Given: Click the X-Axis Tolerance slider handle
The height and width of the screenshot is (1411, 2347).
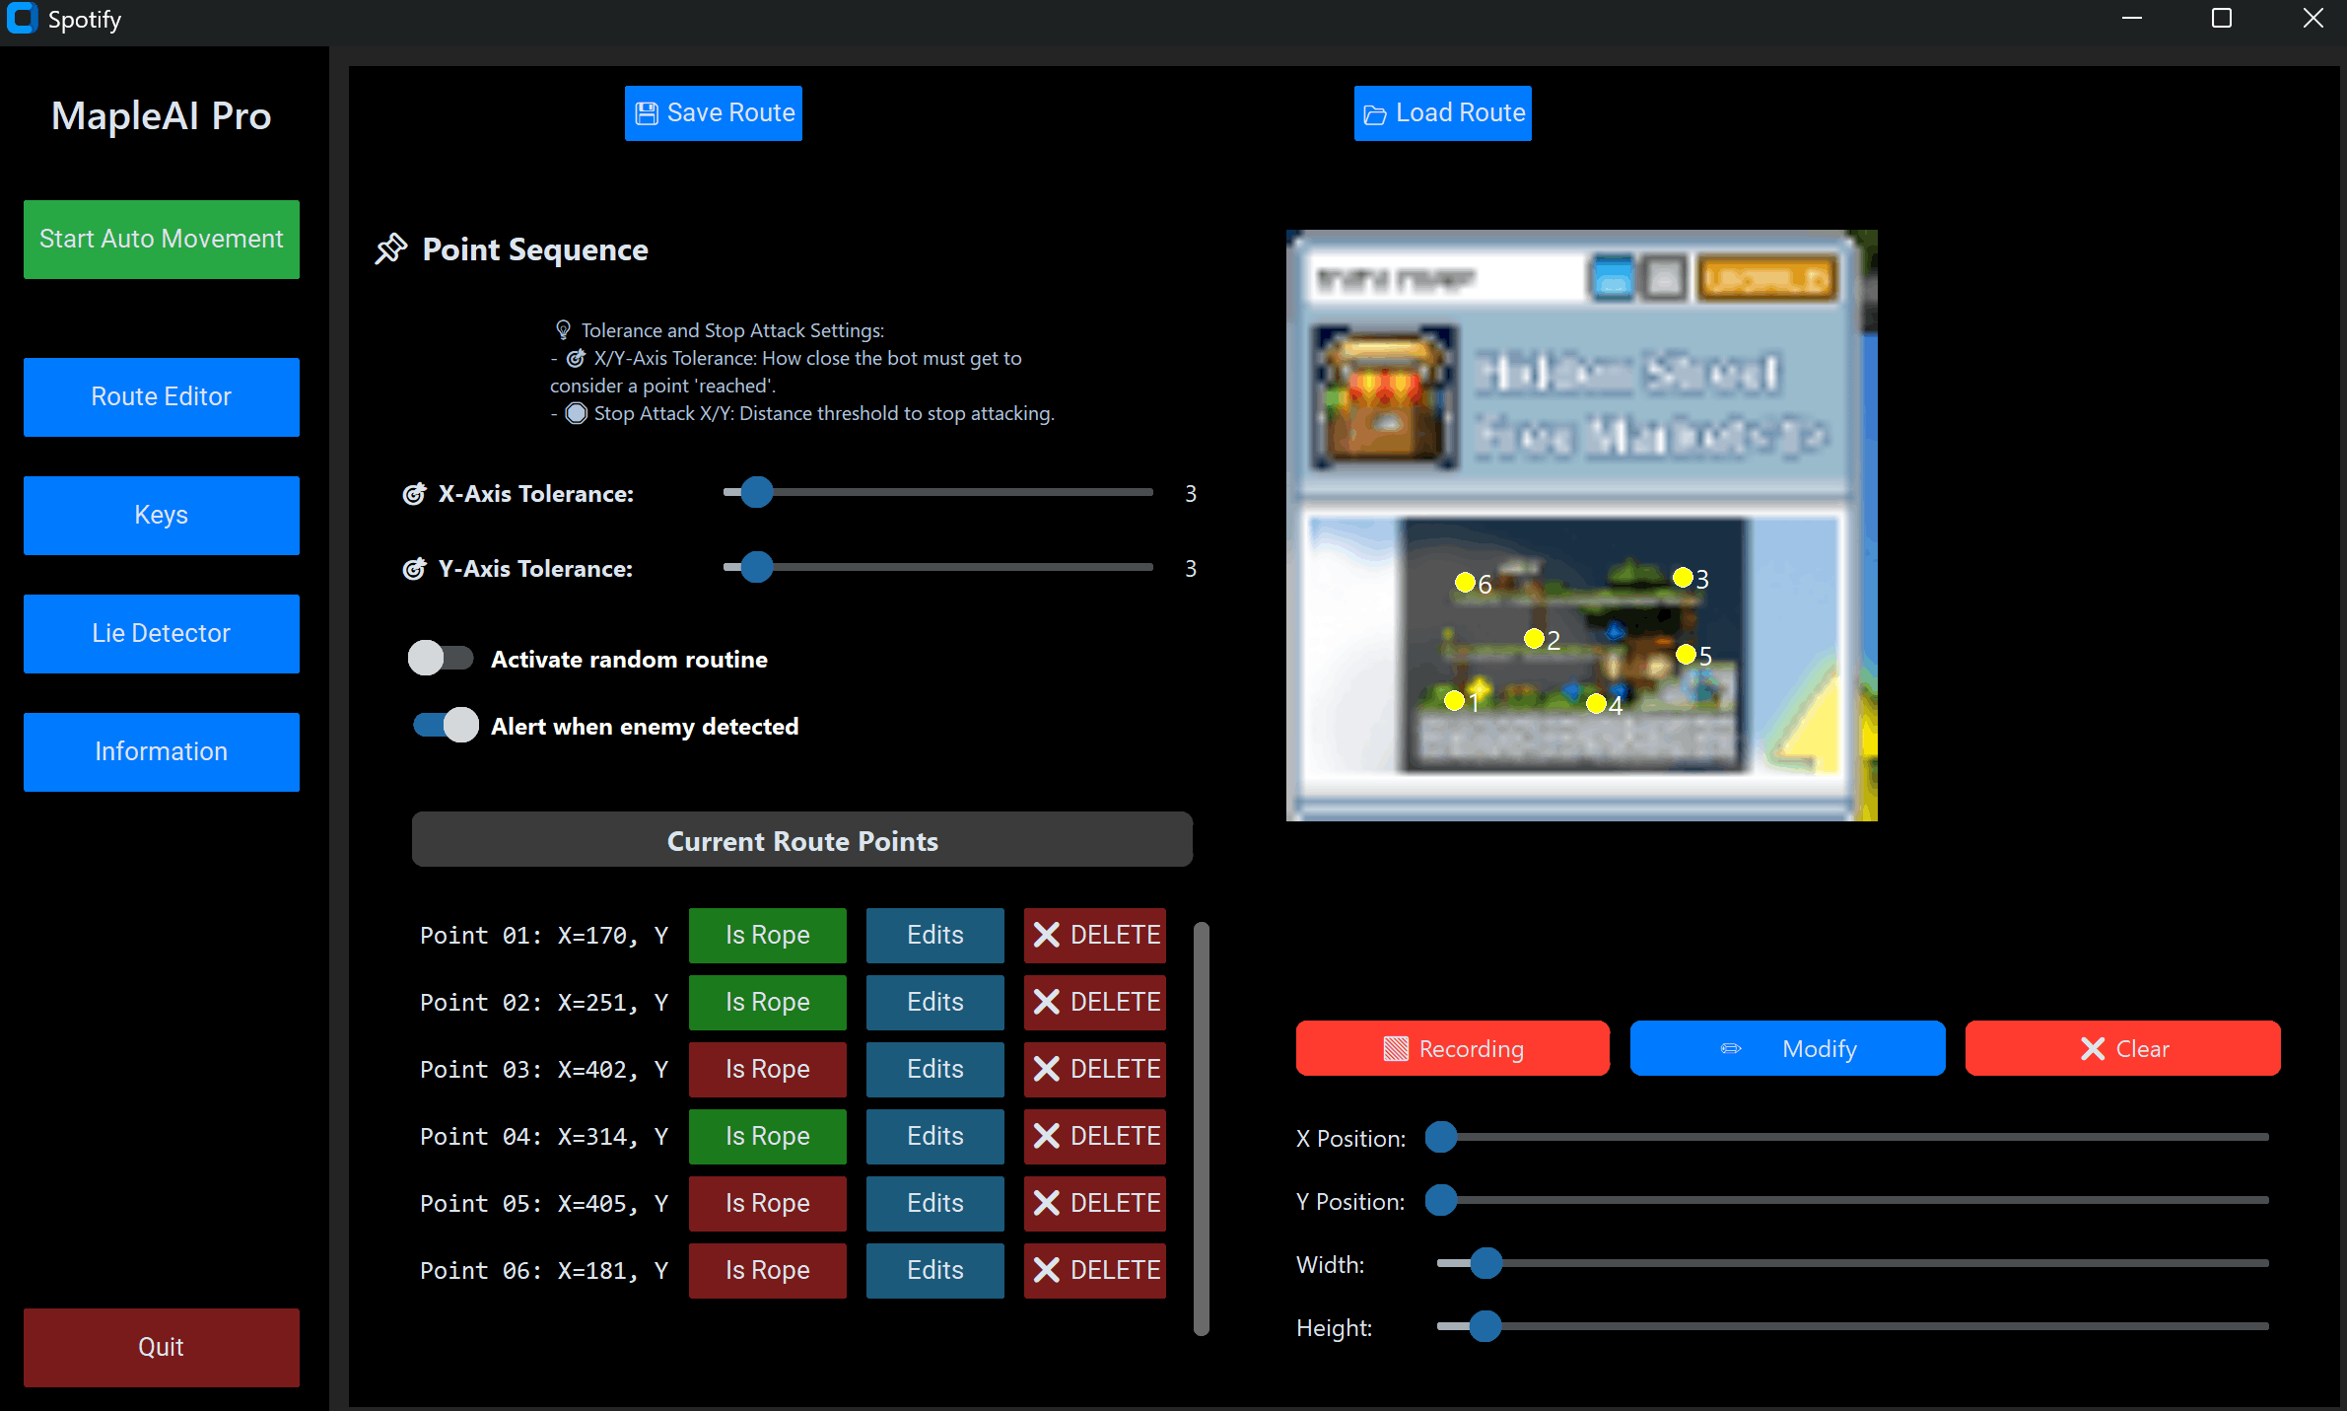Looking at the screenshot, I should click(x=757, y=492).
